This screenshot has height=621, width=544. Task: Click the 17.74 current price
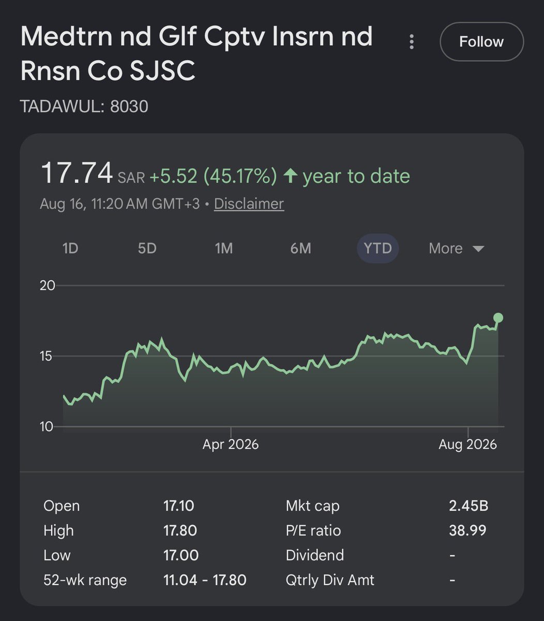click(x=77, y=173)
